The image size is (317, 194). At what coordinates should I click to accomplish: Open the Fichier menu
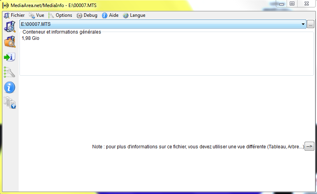pyautogui.click(x=14, y=15)
